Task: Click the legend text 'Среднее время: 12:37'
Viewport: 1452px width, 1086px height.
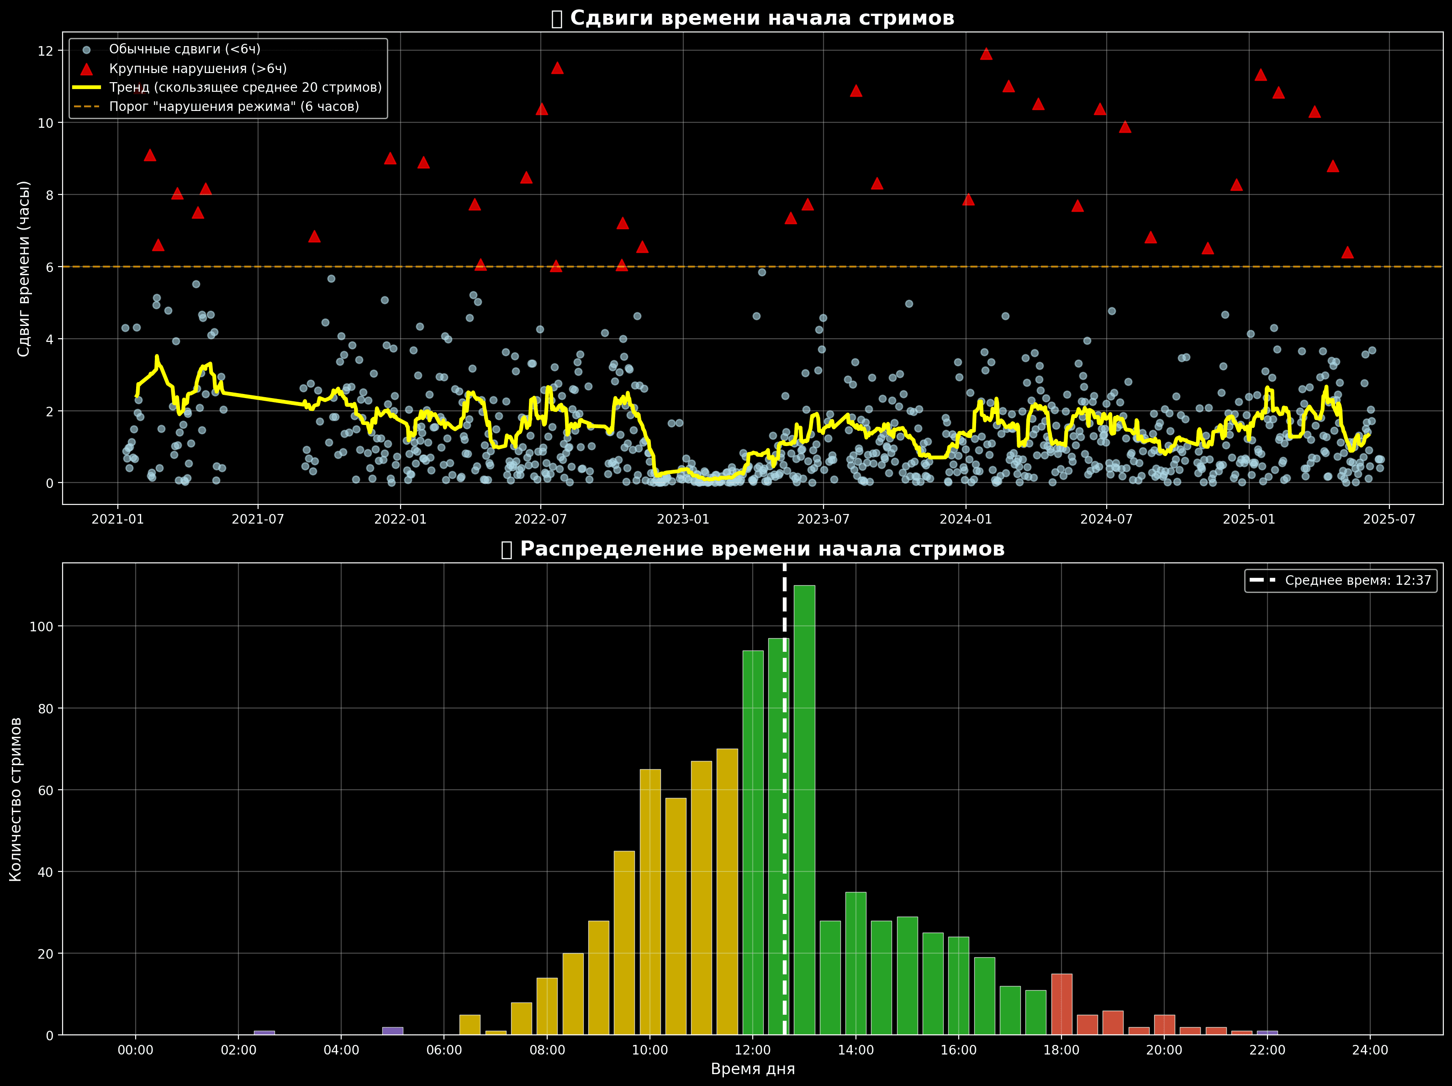Action: click(x=1358, y=581)
